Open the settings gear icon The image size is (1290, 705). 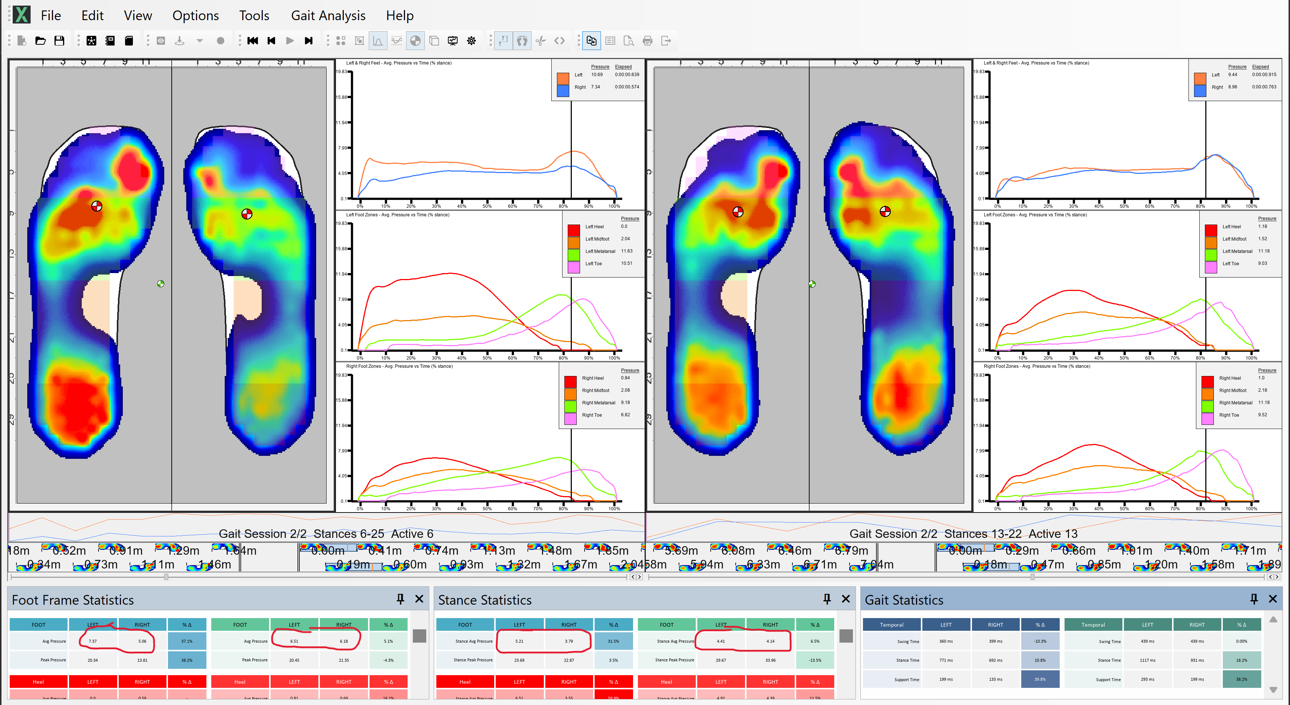471,41
